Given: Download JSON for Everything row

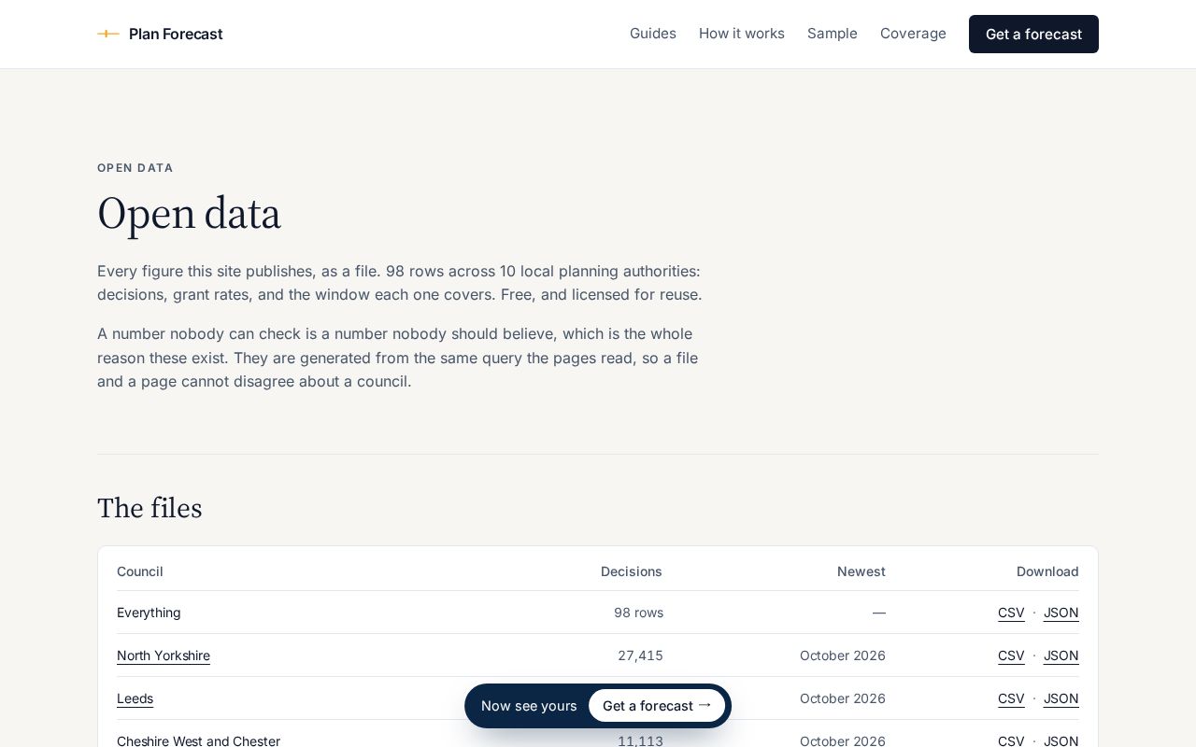Looking at the screenshot, I should (1061, 613).
